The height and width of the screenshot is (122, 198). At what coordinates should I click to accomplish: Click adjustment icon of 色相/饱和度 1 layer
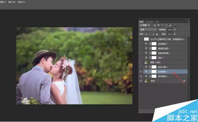(x=146, y=53)
